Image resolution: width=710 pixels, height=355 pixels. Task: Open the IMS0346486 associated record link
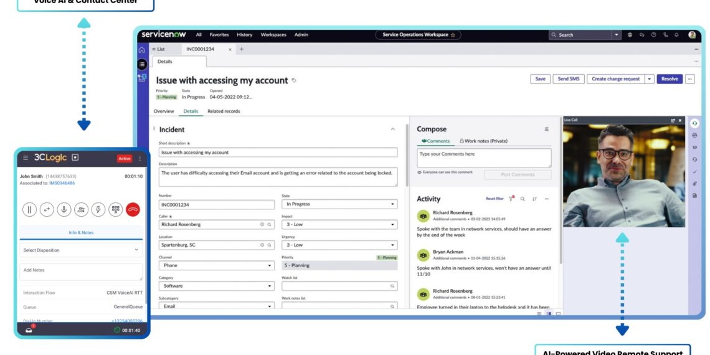point(62,183)
